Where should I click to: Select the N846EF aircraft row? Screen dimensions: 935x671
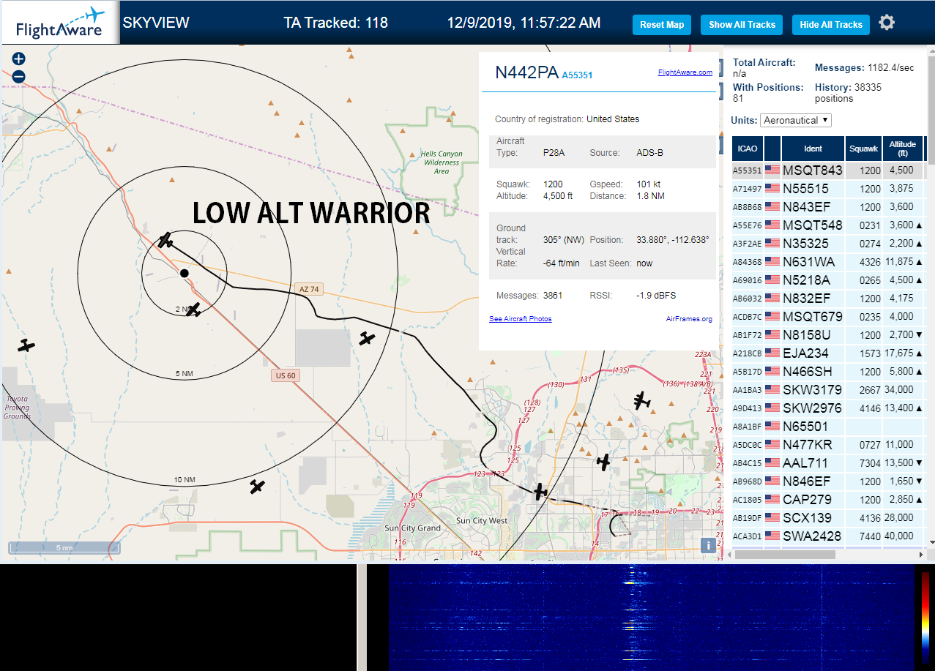click(828, 481)
